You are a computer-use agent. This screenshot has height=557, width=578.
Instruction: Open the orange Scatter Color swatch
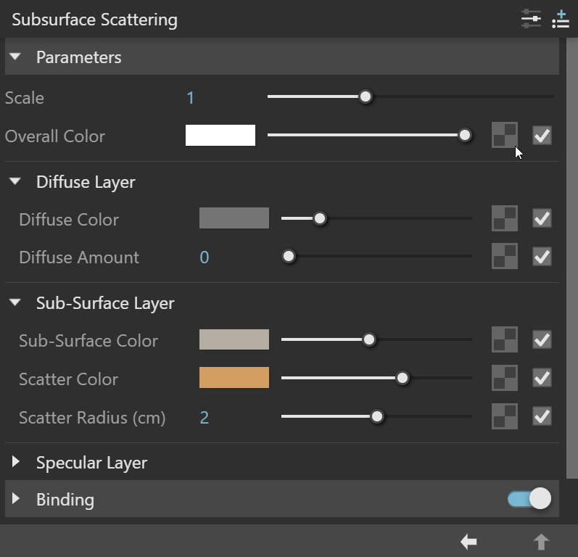tap(234, 377)
